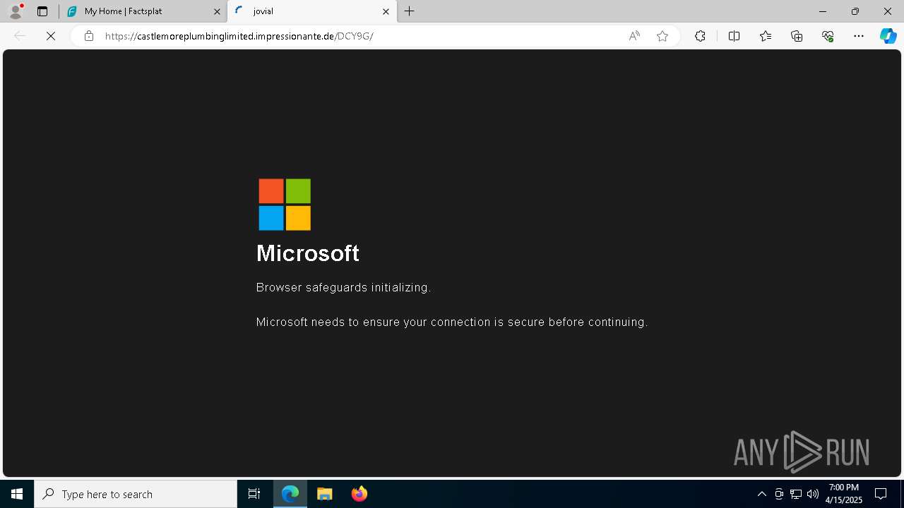Open the clock showing 7:00 PM
904x508 pixels.
pos(844,494)
